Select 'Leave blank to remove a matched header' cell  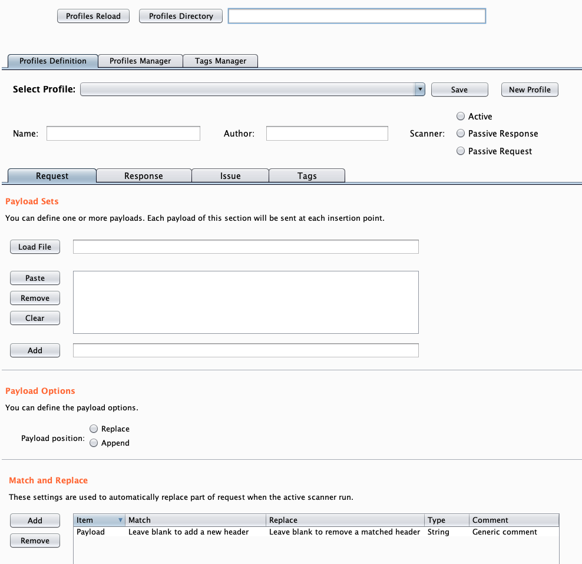coord(345,532)
